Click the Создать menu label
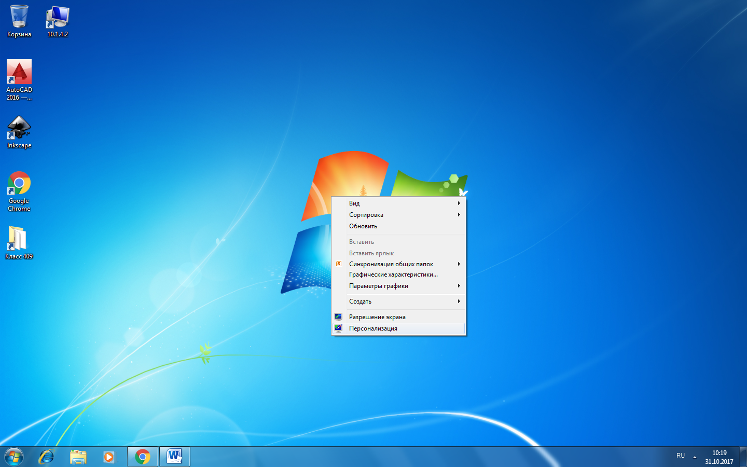This screenshot has width=747, height=467. (360, 301)
